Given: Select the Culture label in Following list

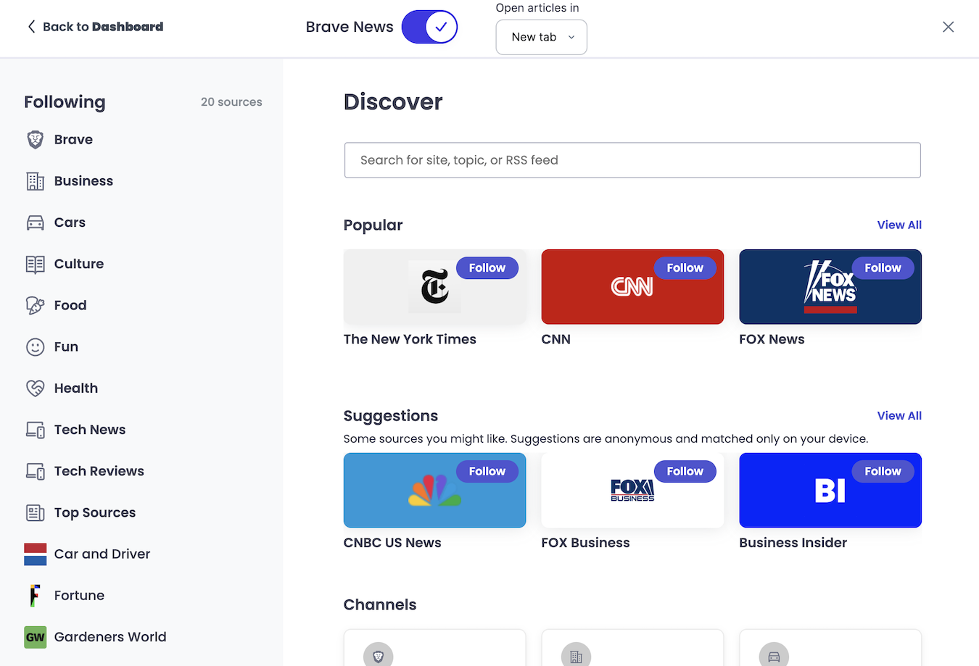Looking at the screenshot, I should coord(79,264).
